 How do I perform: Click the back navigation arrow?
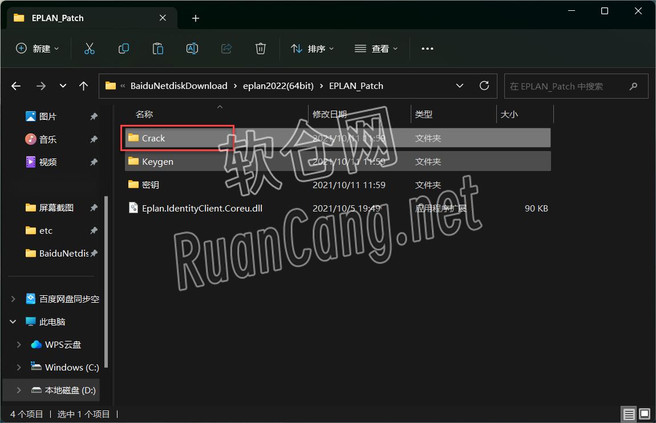click(x=15, y=86)
